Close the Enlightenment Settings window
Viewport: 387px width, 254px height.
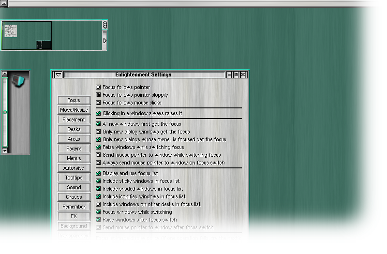[243, 75]
